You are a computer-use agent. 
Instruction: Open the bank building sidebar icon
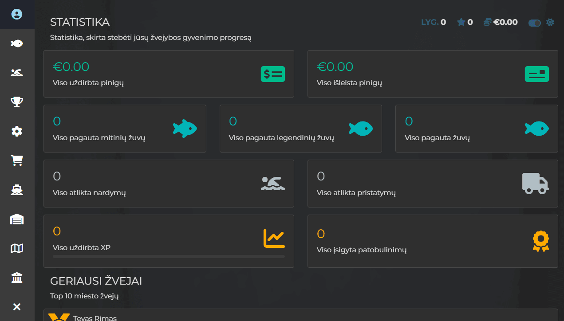click(x=17, y=278)
